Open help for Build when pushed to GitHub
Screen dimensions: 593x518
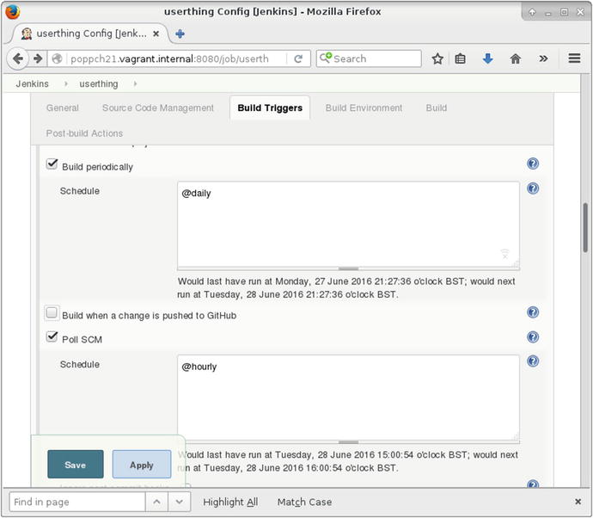[533, 312]
